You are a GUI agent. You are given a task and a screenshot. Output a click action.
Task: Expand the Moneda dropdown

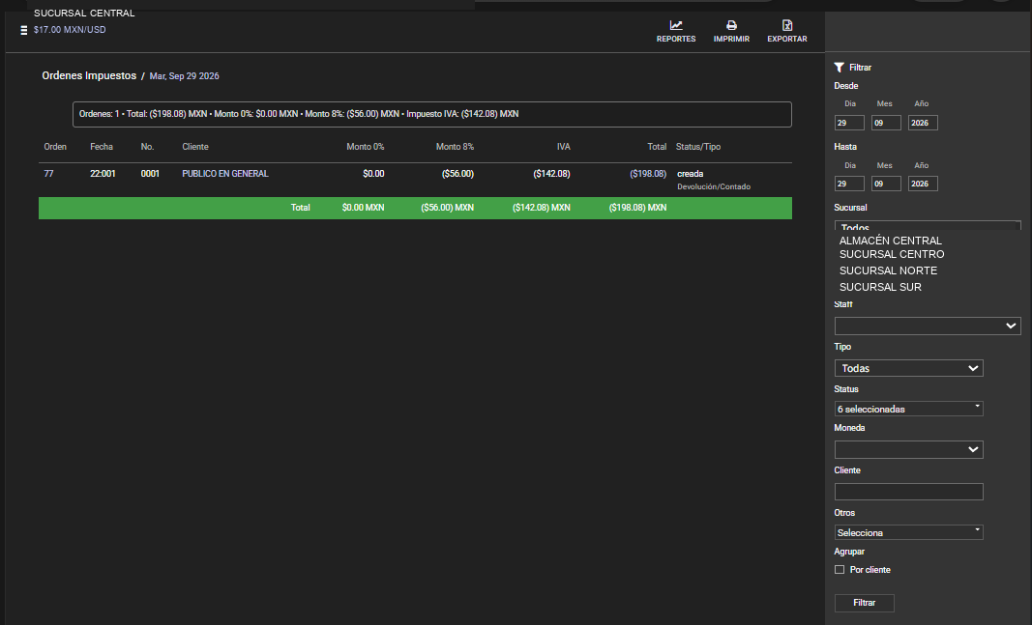[909, 449]
